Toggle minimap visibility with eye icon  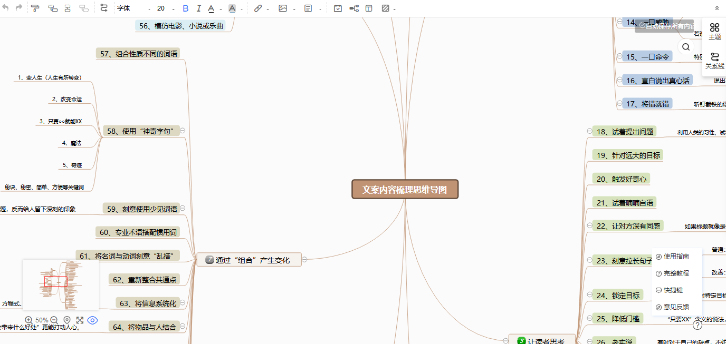coord(92,320)
